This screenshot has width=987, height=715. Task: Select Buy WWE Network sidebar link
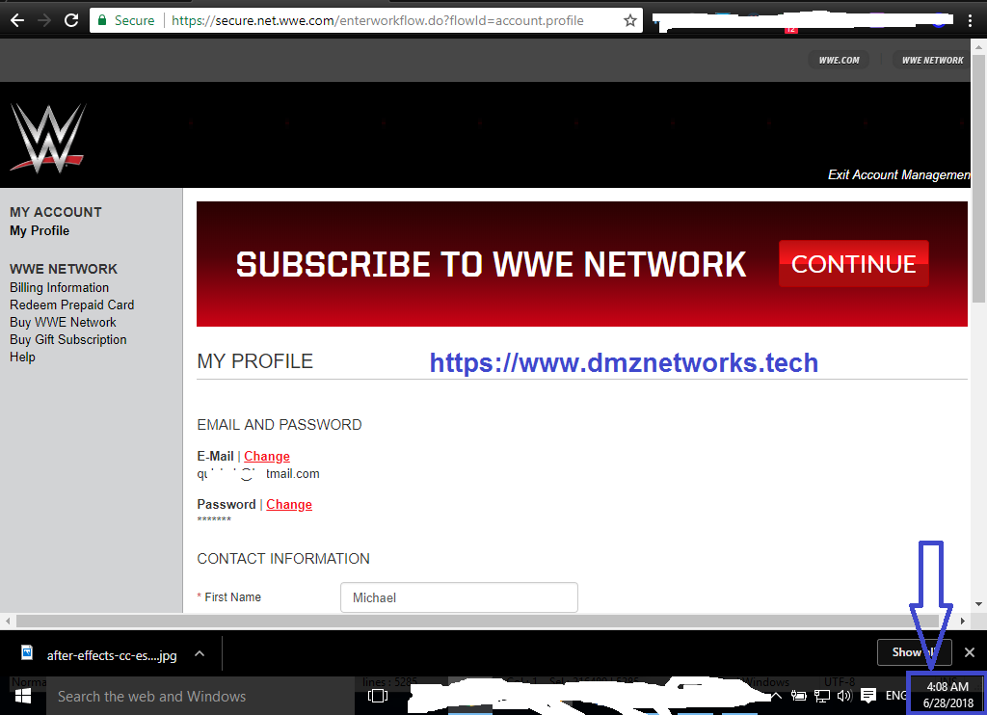63,322
